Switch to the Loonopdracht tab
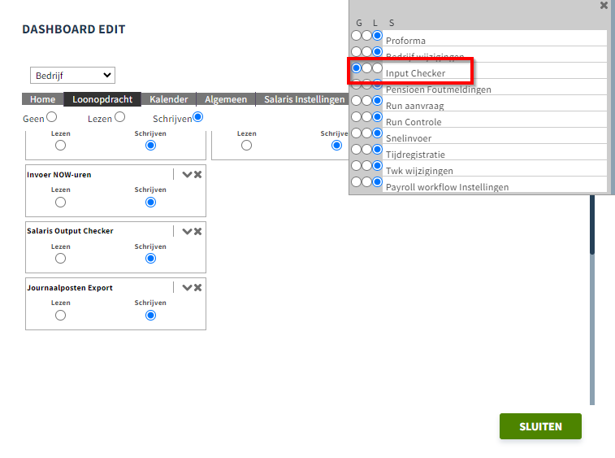This screenshot has width=615, height=458. 102,99
